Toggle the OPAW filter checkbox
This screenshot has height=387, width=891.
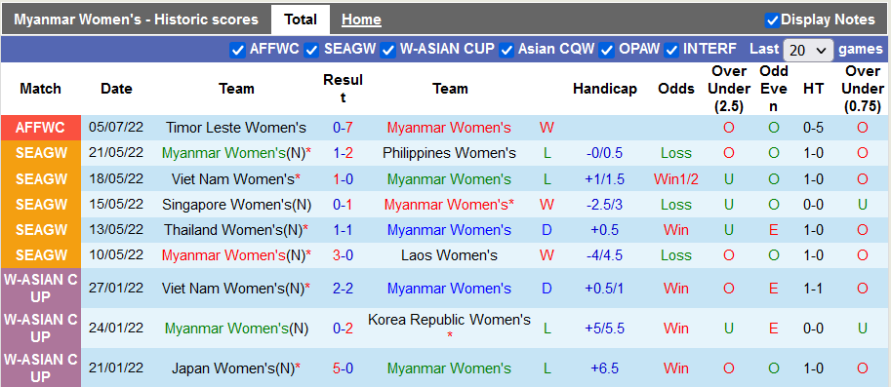[607, 50]
